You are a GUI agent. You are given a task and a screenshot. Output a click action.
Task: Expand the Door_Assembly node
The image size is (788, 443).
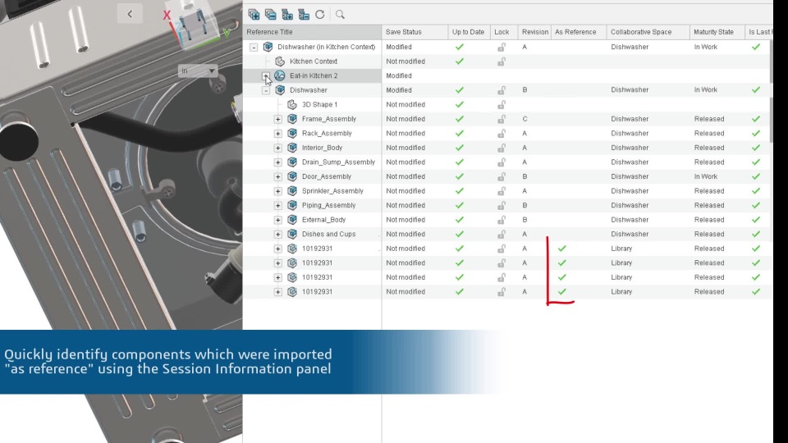tap(278, 177)
